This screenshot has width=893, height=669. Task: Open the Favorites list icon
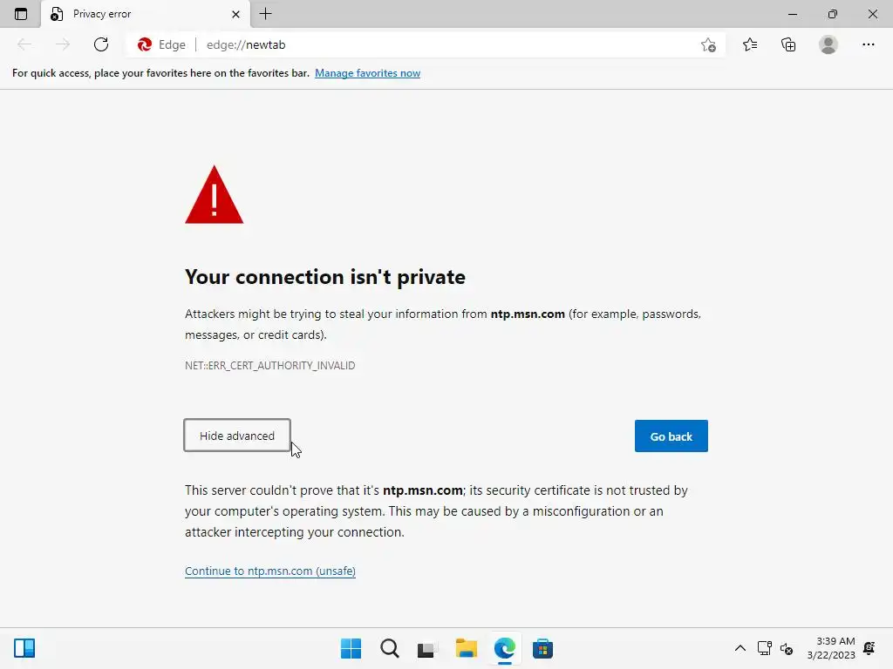750,44
